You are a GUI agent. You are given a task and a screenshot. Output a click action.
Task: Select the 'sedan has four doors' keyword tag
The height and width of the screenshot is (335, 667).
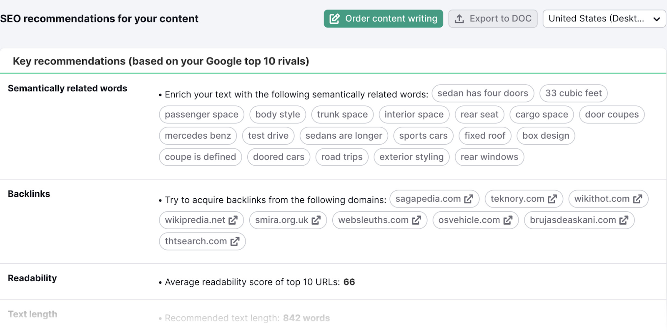click(483, 93)
